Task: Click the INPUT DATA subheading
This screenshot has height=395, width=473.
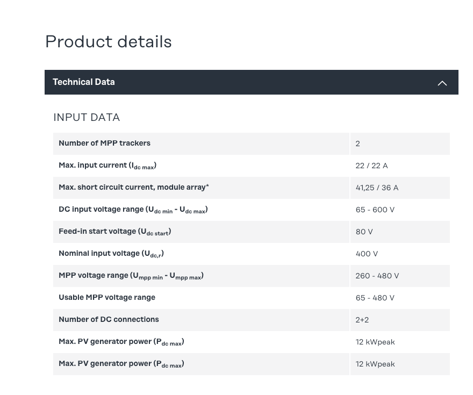Action: pos(87,117)
